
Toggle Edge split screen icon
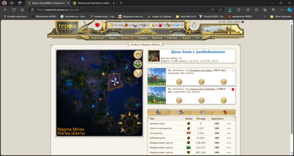pyautogui.click(x=248, y=10)
